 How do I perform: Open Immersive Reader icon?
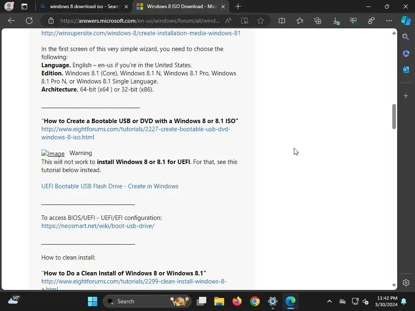(244, 21)
